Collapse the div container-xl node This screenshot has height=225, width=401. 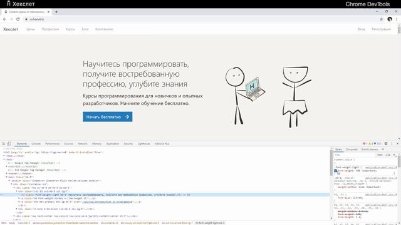tap(12, 184)
